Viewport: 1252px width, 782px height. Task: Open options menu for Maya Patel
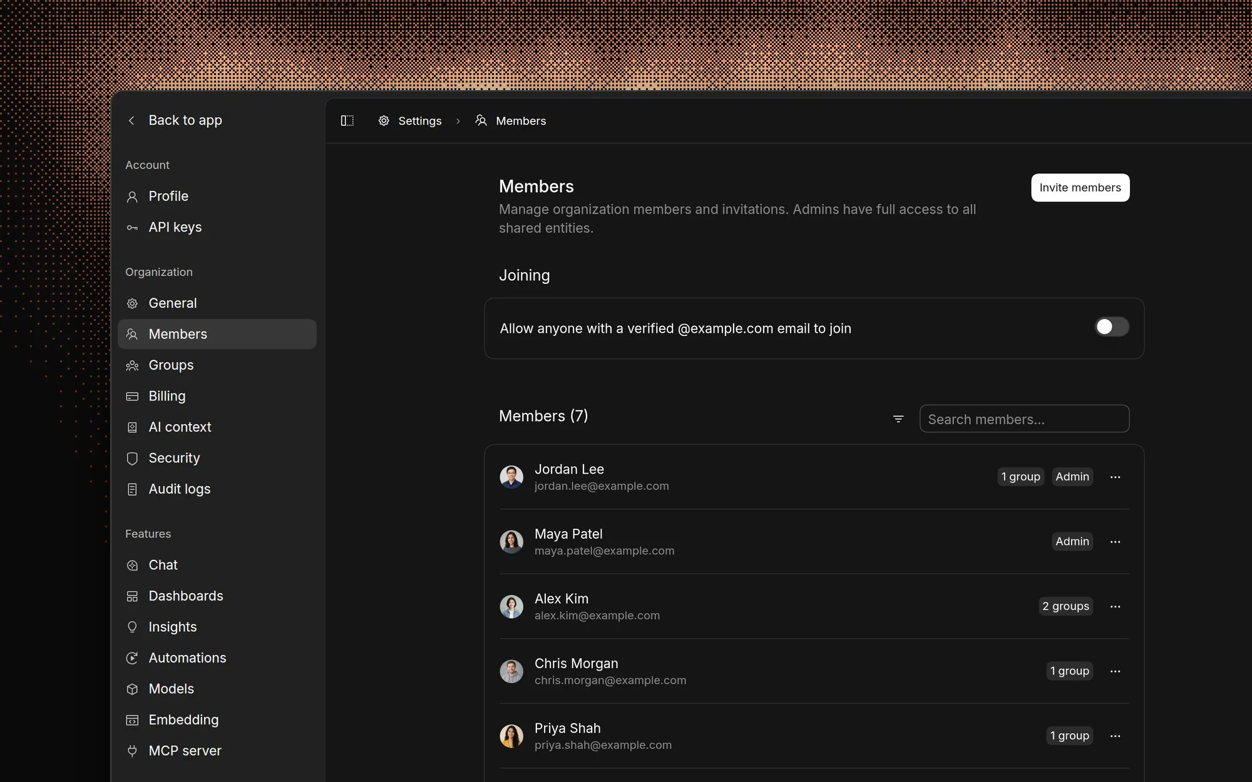pyautogui.click(x=1115, y=542)
